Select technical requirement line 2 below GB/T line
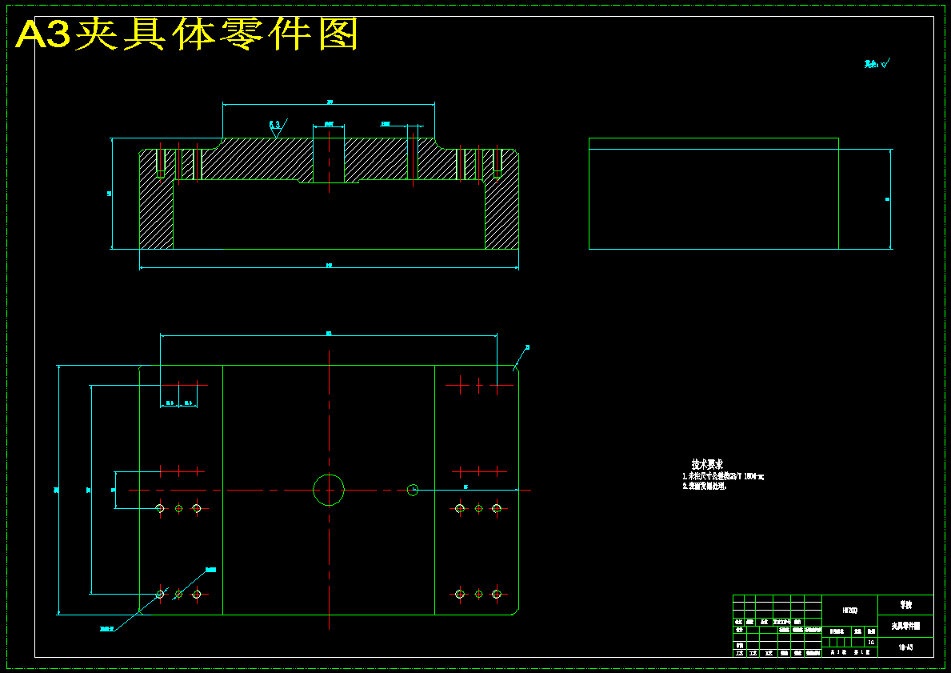The height and width of the screenshot is (673, 951). (x=705, y=486)
